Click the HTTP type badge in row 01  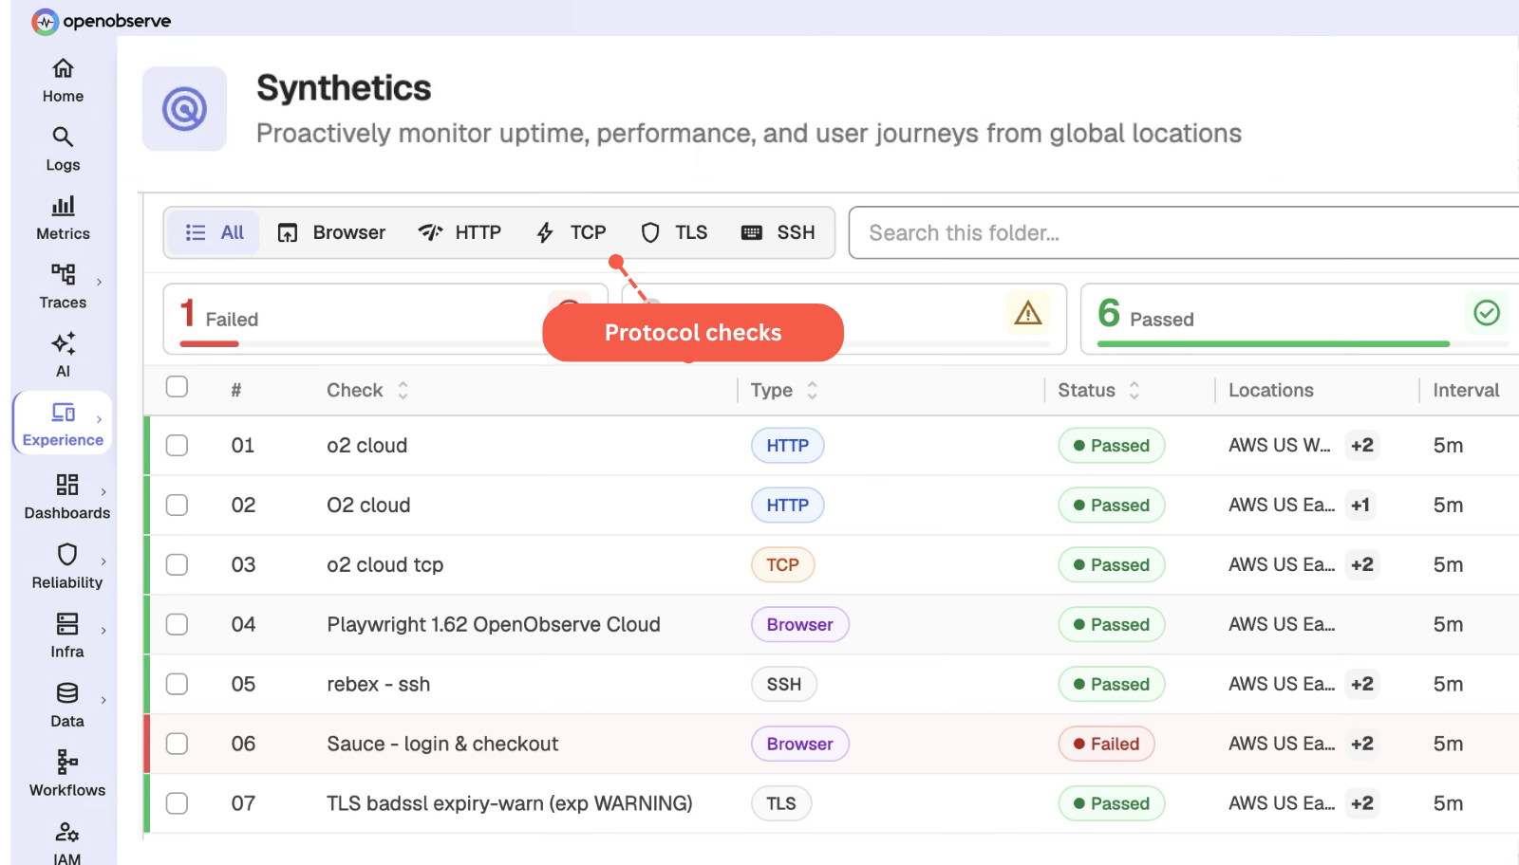point(788,446)
